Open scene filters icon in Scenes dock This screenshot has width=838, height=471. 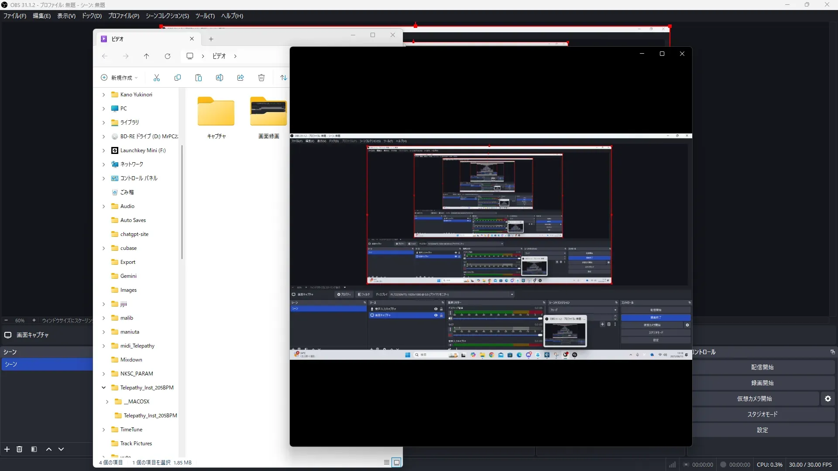click(34, 449)
